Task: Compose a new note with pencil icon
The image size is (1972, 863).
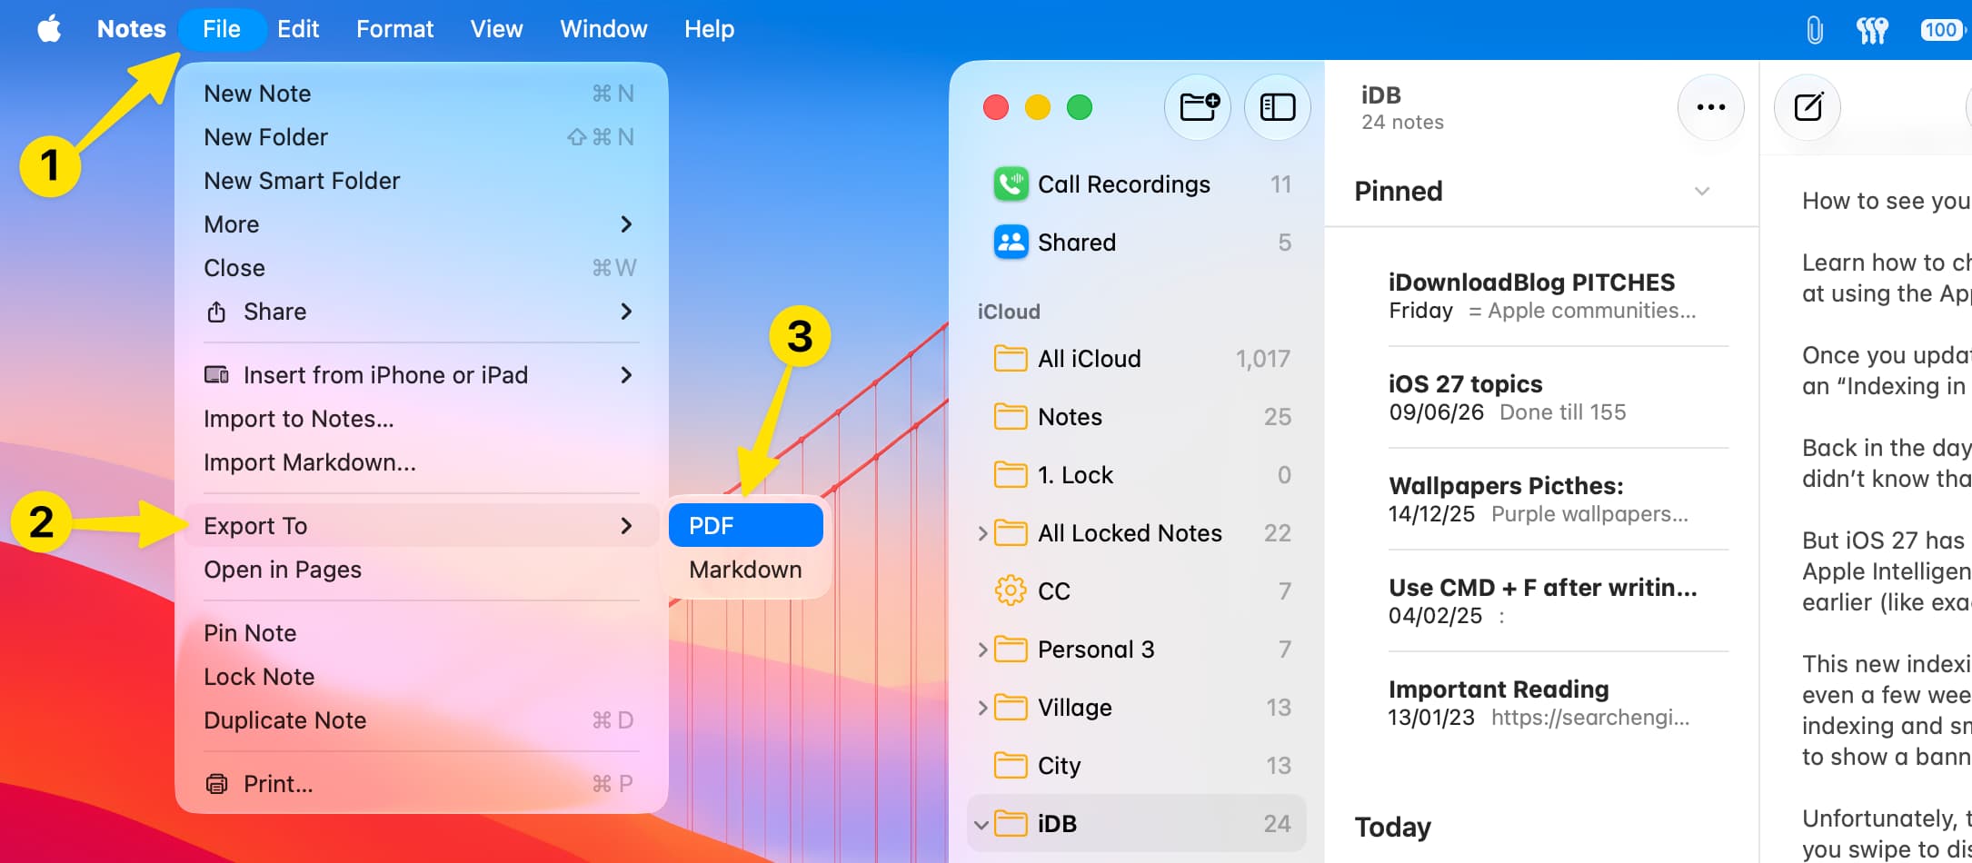Action: [x=1808, y=107]
